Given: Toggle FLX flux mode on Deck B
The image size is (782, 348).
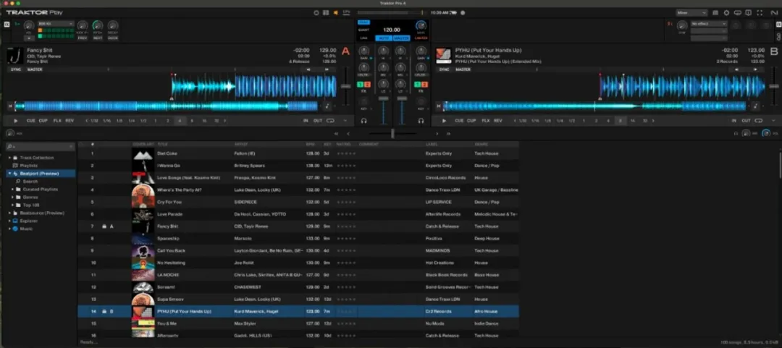Looking at the screenshot, I should click(x=486, y=121).
